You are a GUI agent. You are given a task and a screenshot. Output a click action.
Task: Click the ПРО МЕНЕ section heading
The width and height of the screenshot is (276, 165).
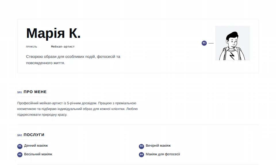(x=35, y=92)
